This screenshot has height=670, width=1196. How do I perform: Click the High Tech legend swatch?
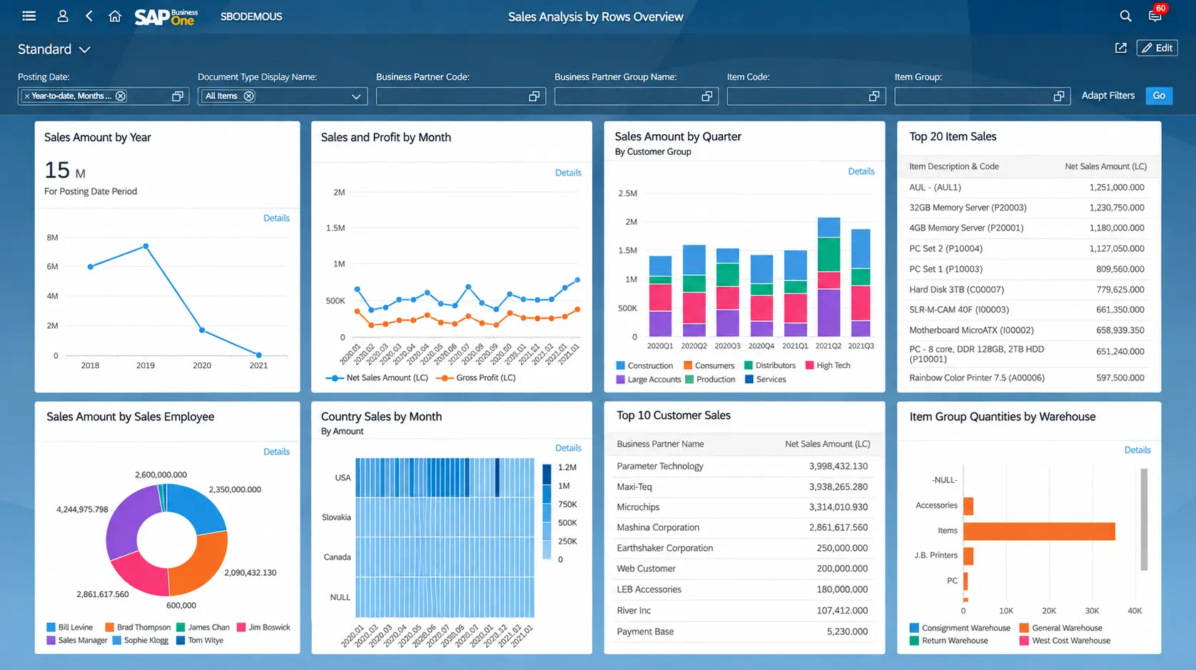(x=809, y=365)
